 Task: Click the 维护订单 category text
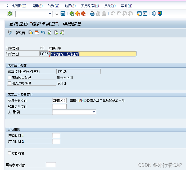(x=55, y=48)
